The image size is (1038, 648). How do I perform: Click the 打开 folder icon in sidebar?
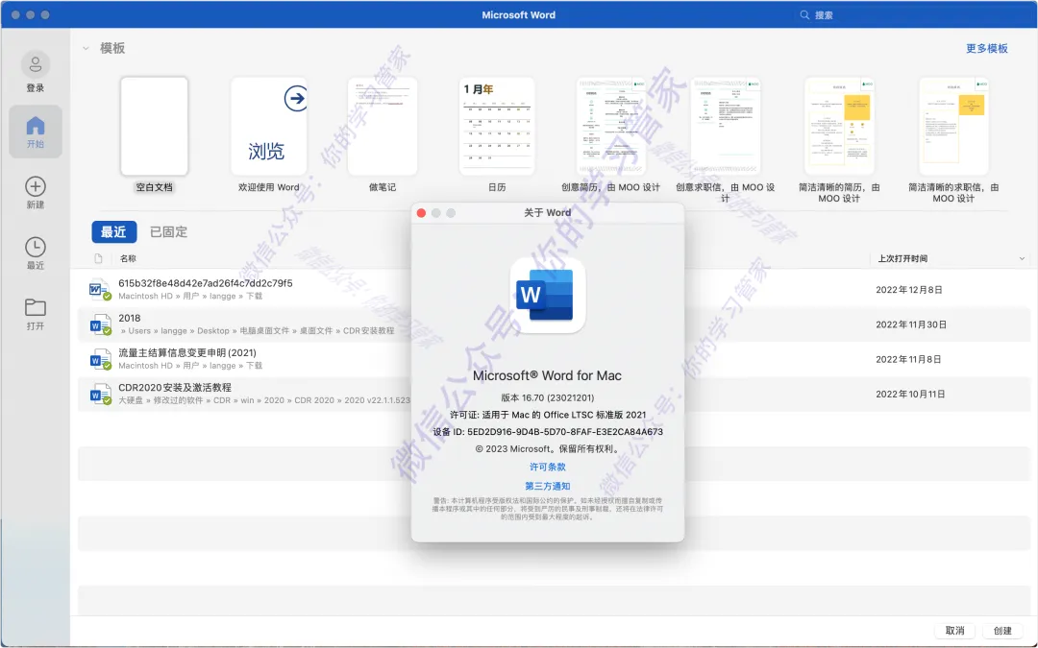(x=36, y=307)
